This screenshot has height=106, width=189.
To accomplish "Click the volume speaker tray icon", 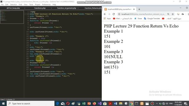I will [x=167, y=103].
